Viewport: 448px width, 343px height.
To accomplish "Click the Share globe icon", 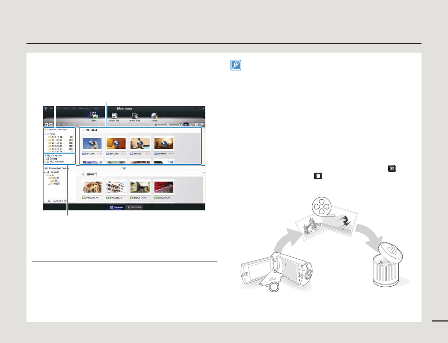I will (154, 115).
